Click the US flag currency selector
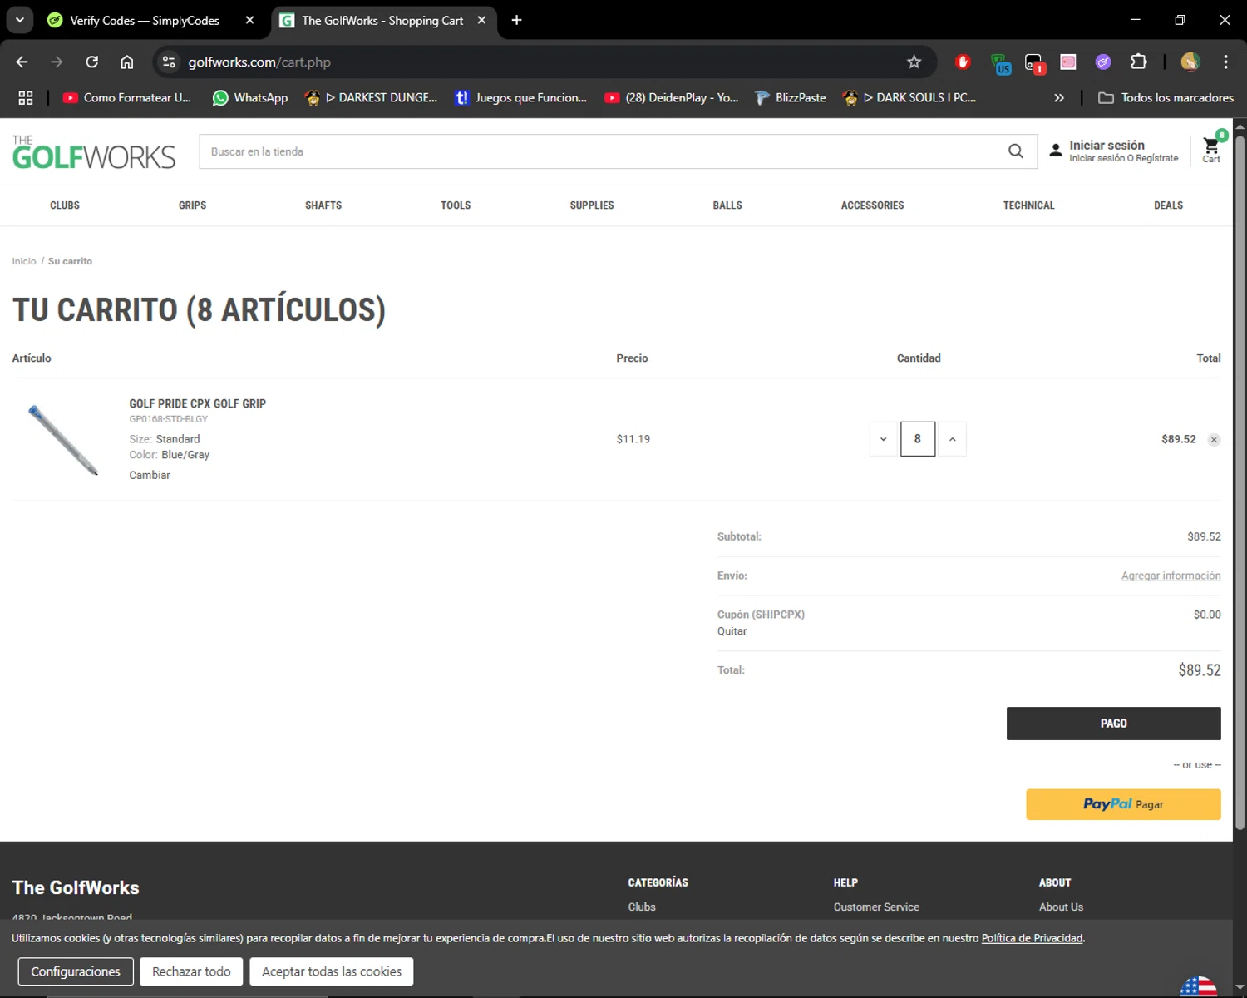The height and width of the screenshot is (998, 1247). (1199, 986)
